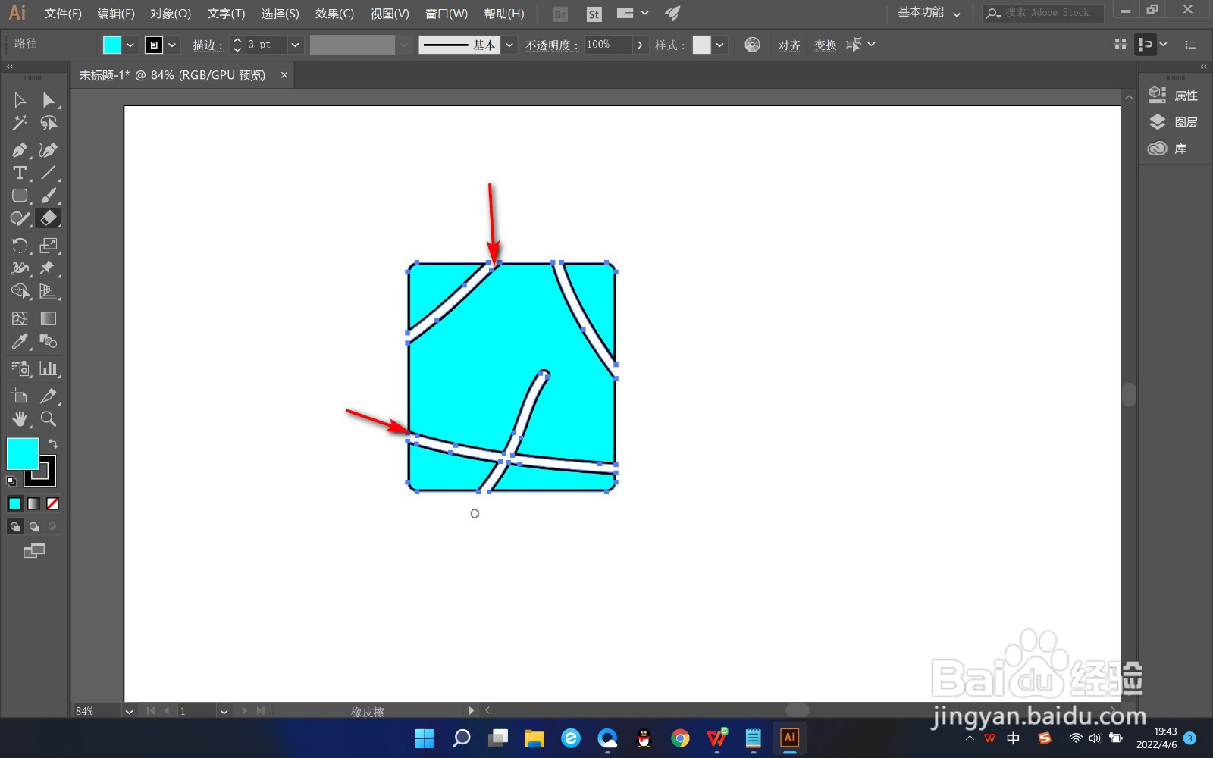The height and width of the screenshot is (758, 1213).
Task: Open the 属性 properties panel
Action: pyautogui.click(x=1174, y=96)
